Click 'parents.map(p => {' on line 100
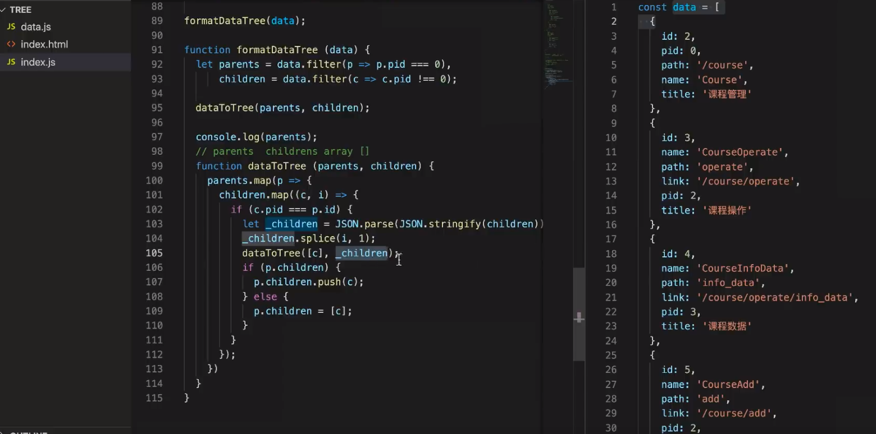The height and width of the screenshot is (434, 876). tap(259, 181)
